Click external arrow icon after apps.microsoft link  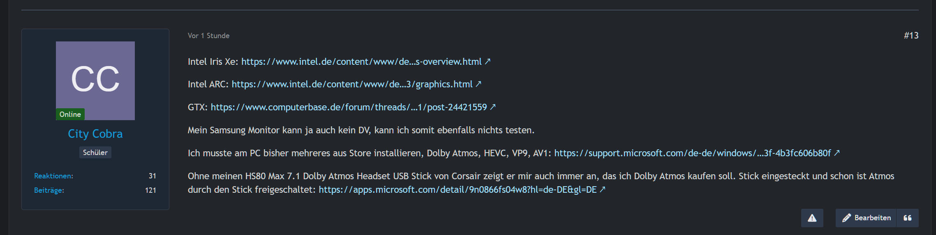(603, 189)
